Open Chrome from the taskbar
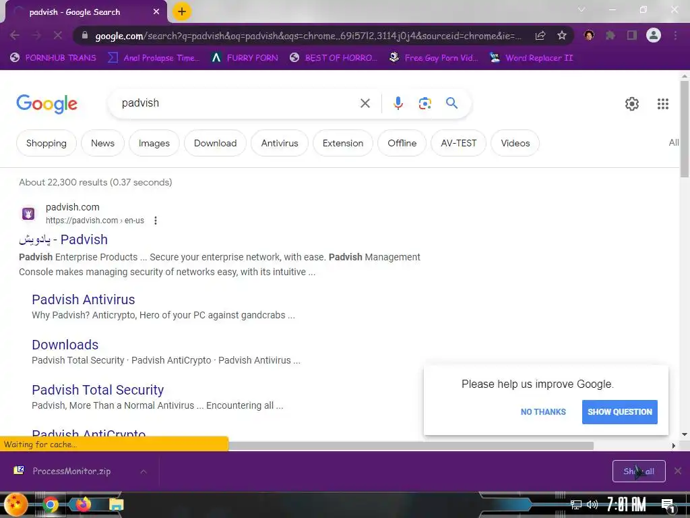 [50, 505]
